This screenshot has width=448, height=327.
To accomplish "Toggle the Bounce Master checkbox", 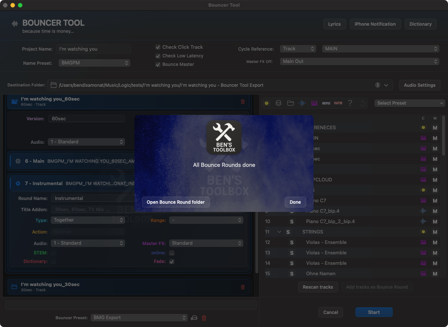I will click(x=158, y=64).
